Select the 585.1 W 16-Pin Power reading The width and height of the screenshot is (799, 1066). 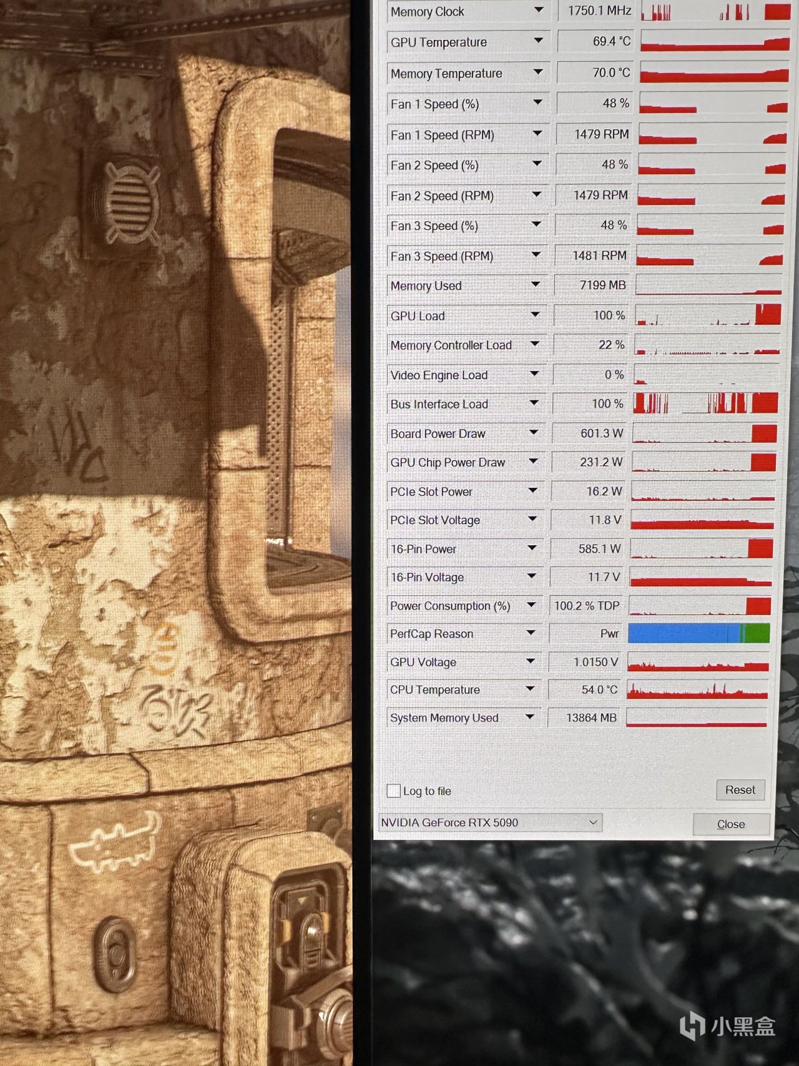587,548
